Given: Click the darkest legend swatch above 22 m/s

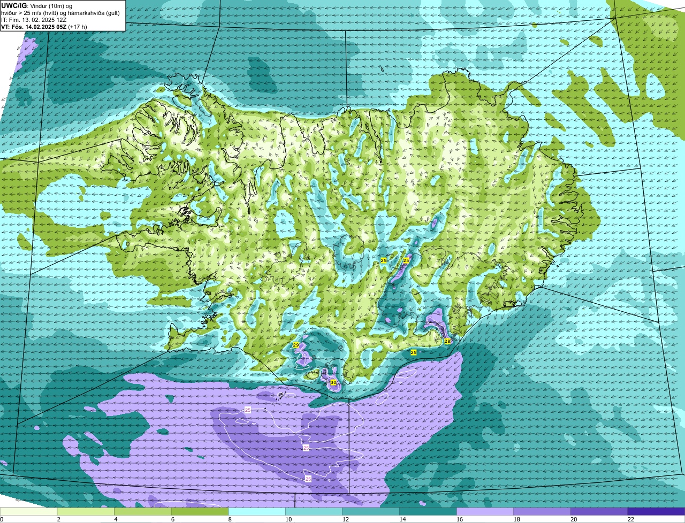Looking at the screenshot, I should (656, 511).
